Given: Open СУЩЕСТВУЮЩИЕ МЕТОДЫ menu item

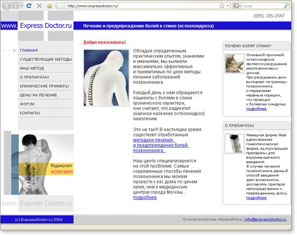Looking at the screenshot, I should pos(46,59).
